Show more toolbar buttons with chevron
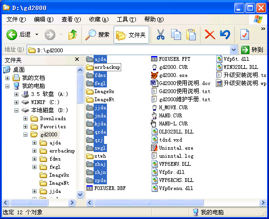Screen dimensions: 269x219 (x=263, y=29)
